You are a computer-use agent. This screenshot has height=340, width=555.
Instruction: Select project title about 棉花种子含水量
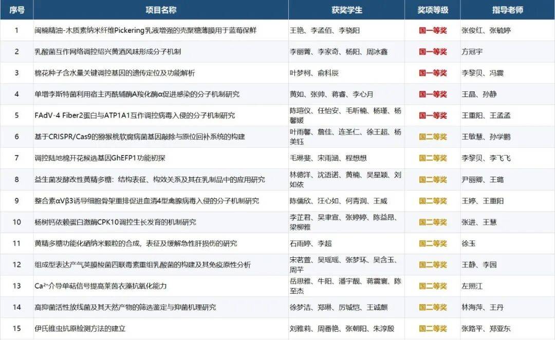[x=115, y=73]
